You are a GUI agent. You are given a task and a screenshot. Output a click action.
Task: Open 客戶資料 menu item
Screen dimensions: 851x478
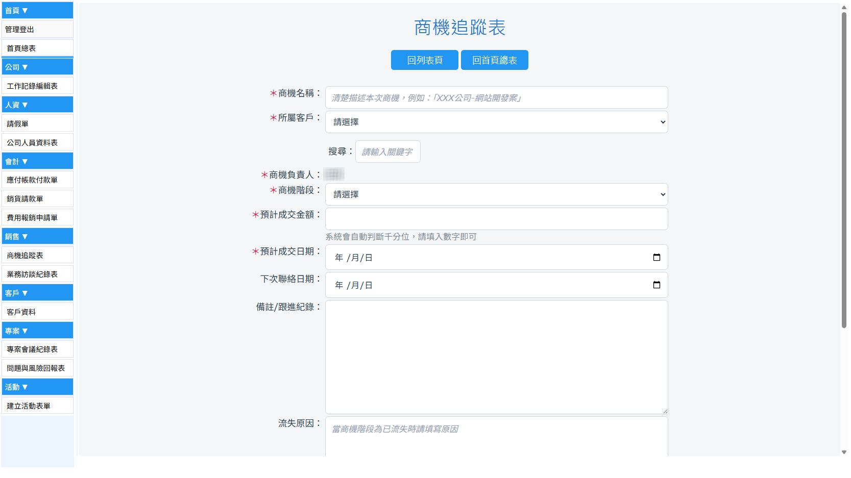click(x=37, y=312)
